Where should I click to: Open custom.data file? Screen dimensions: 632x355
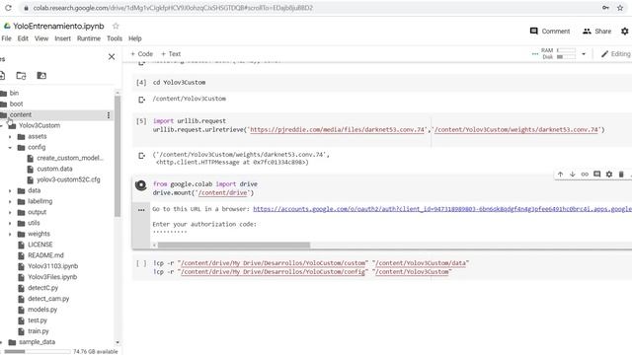[x=54, y=169]
